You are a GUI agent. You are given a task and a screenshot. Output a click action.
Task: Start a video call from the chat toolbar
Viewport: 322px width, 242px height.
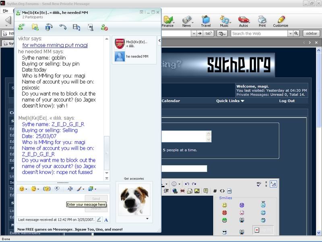49,27
